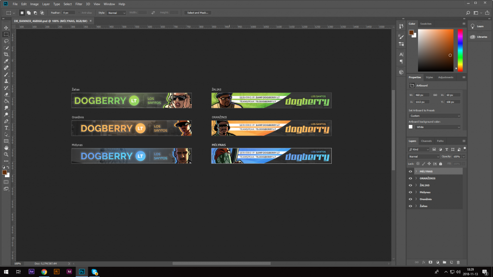493x277 pixels.
Task: Expand the MĖLYNAS artboard group
Action: coord(416,171)
